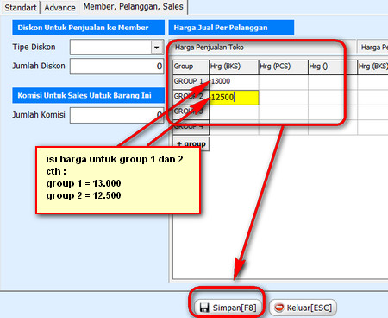Switch to the Advance tab

coord(59,7)
